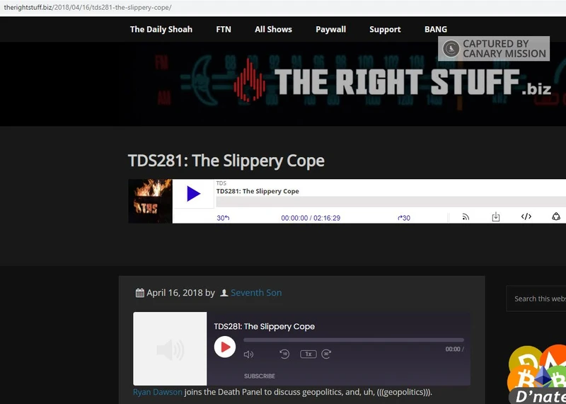Rewind 10 seconds in lower player

pyautogui.click(x=284, y=354)
